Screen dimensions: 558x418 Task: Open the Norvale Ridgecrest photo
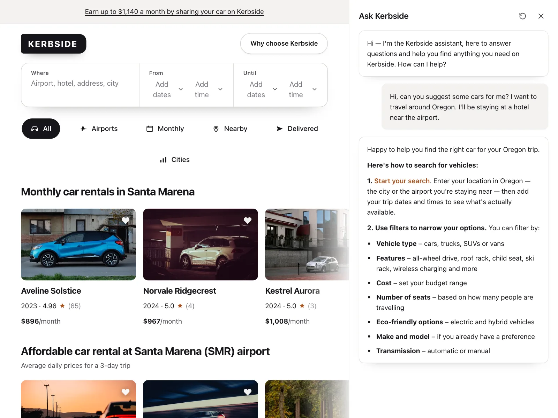pyautogui.click(x=201, y=245)
